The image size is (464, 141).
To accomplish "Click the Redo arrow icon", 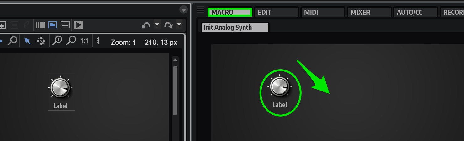I will coord(168,25).
